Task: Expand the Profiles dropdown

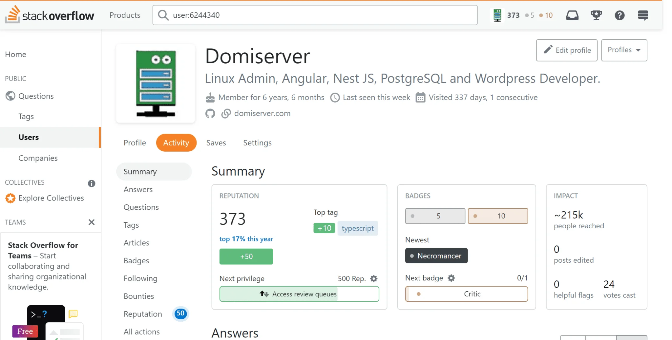Action: (x=624, y=50)
